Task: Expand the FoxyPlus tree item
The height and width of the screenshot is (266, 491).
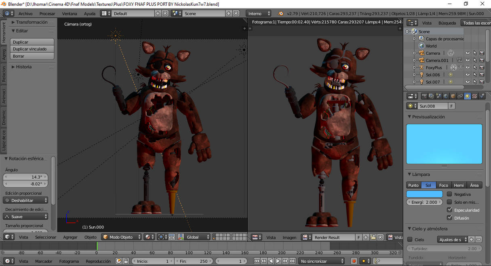Action: (x=414, y=68)
